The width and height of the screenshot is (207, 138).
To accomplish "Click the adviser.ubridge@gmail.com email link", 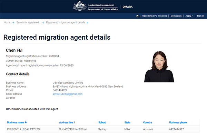I will 68,94.
